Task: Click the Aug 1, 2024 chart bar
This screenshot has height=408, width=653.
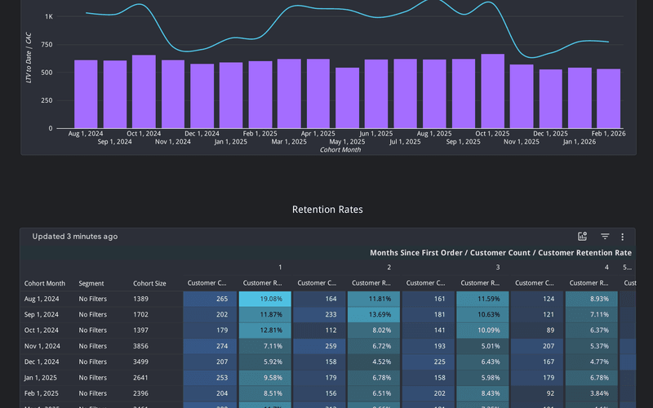Action: (86, 94)
